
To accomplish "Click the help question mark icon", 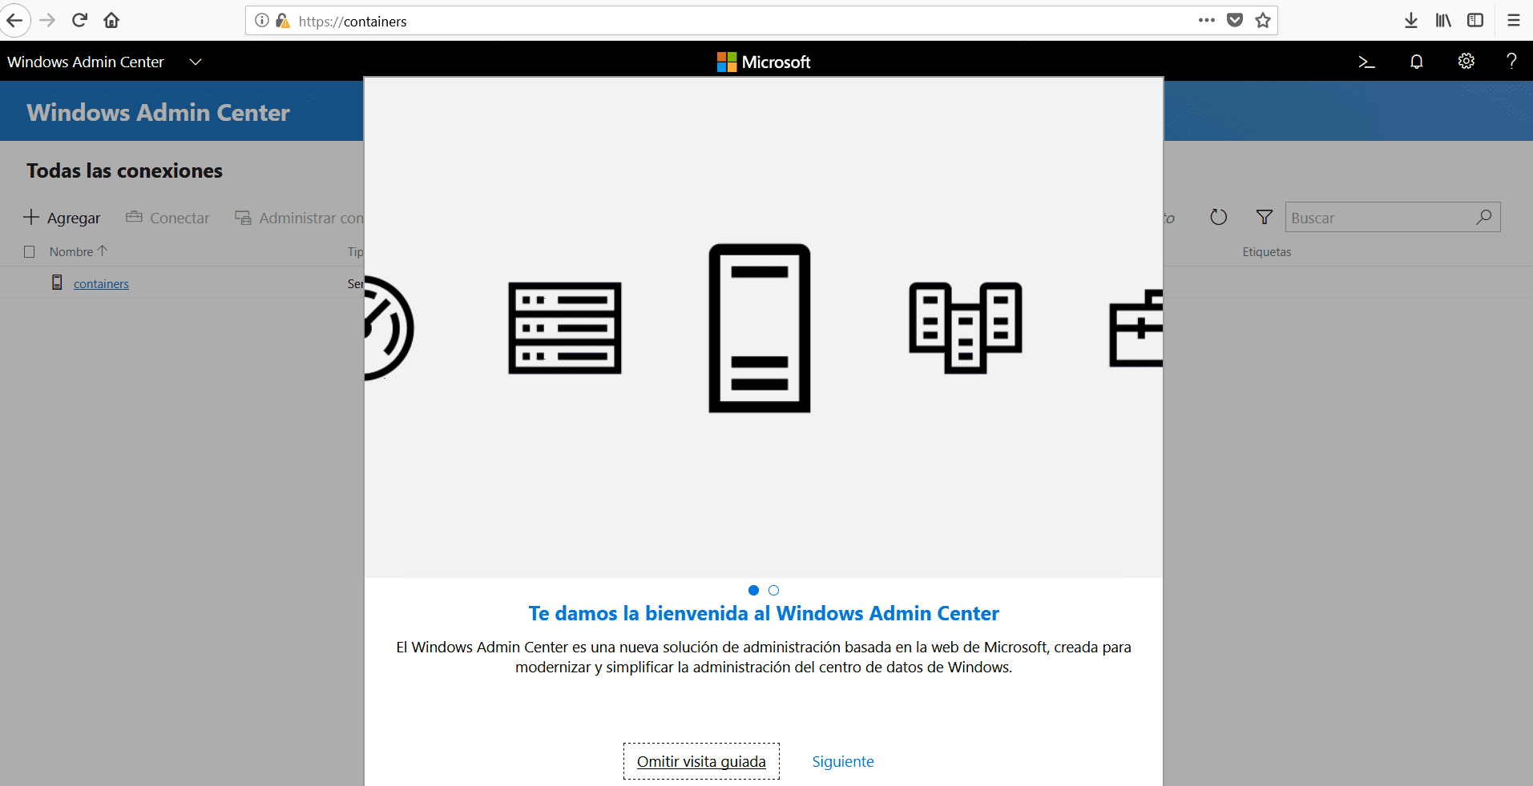I will tap(1511, 62).
